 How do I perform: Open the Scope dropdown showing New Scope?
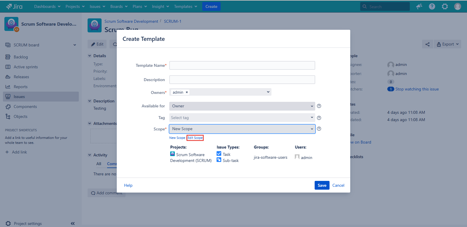(x=242, y=129)
